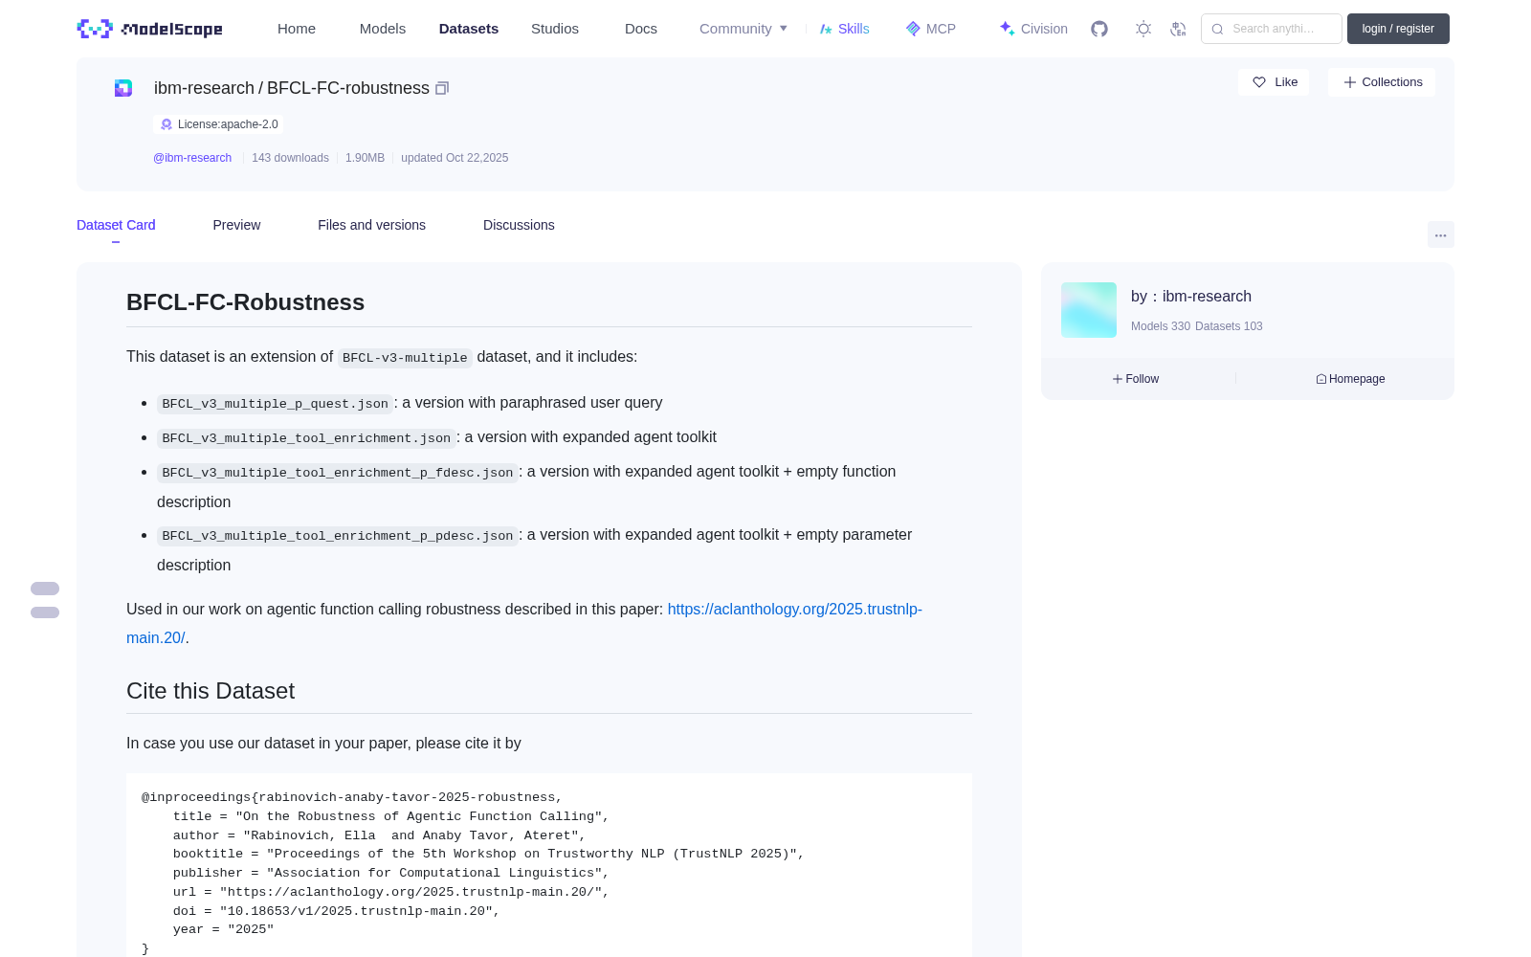Click the BibTeX title line
Viewport: 1531px width, 957px height.
pyautogui.click(x=391, y=816)
